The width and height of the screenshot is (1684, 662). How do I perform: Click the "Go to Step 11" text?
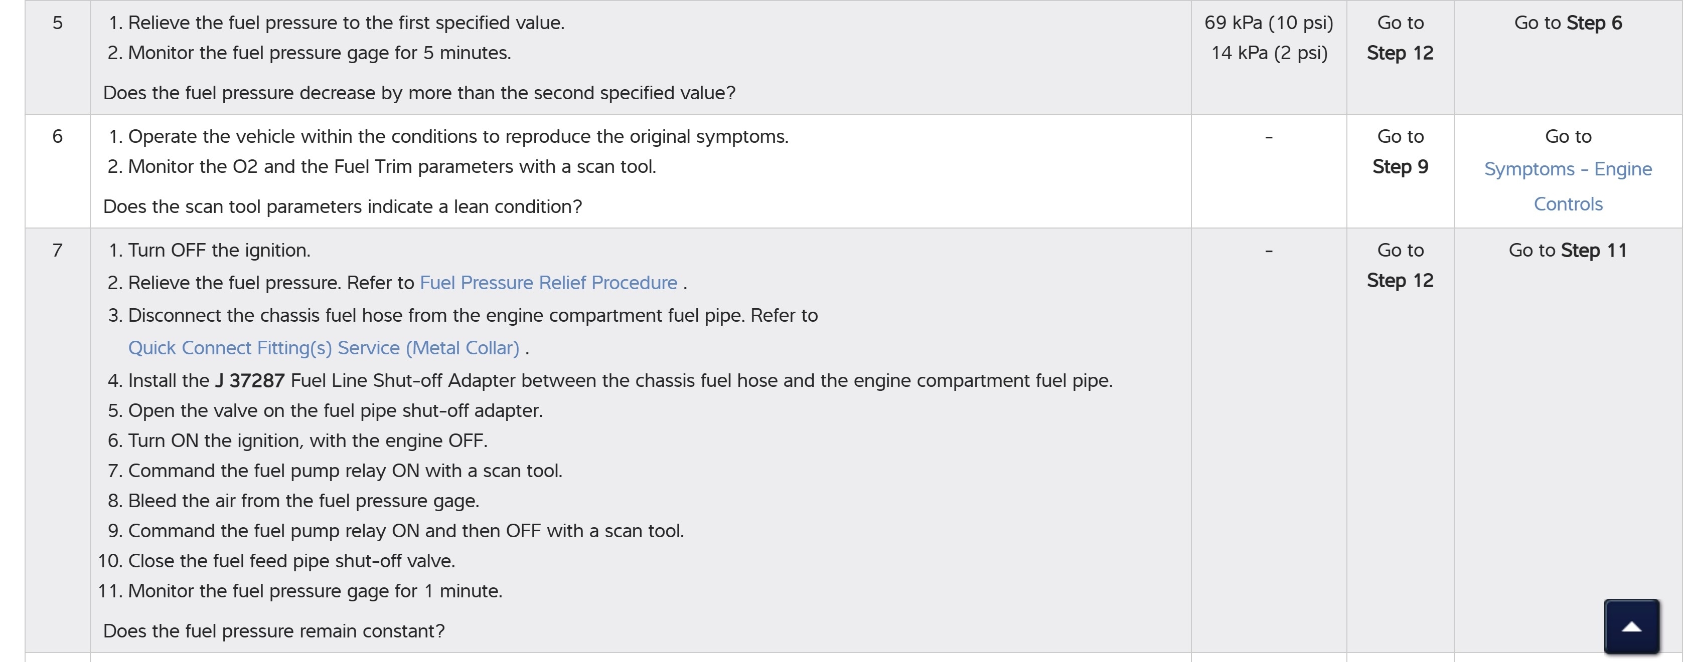point(1568,250)
